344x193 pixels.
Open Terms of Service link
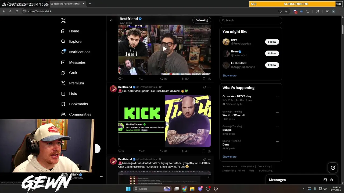tap(230, 166)
